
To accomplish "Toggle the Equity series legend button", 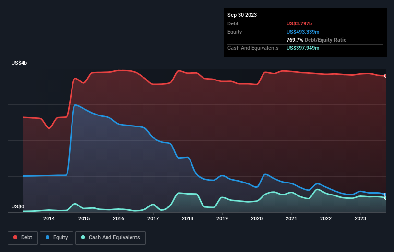I will (57, 238).
